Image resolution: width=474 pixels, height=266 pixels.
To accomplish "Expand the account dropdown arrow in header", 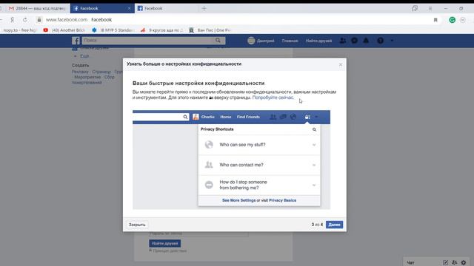I will tap(392, 41).
